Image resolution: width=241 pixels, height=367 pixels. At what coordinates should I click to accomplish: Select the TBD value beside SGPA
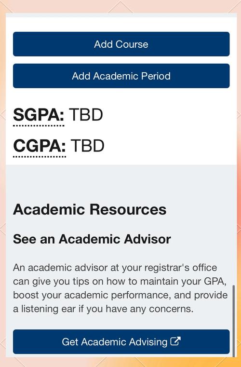[86, 115]
